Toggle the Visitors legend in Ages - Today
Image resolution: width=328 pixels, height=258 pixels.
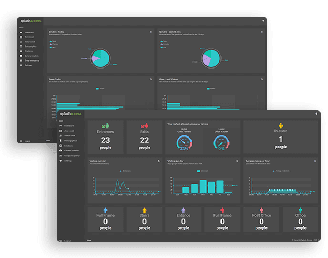pos(101,89)
